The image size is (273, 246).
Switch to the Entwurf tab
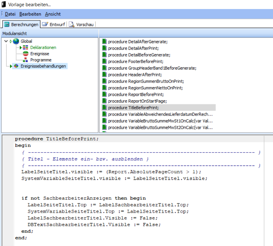pos(53,24)
